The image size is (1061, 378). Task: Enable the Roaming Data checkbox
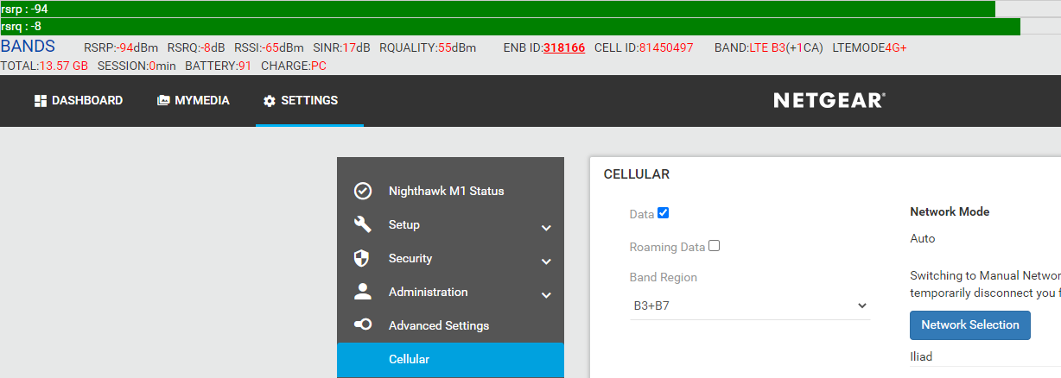(714, 246)
